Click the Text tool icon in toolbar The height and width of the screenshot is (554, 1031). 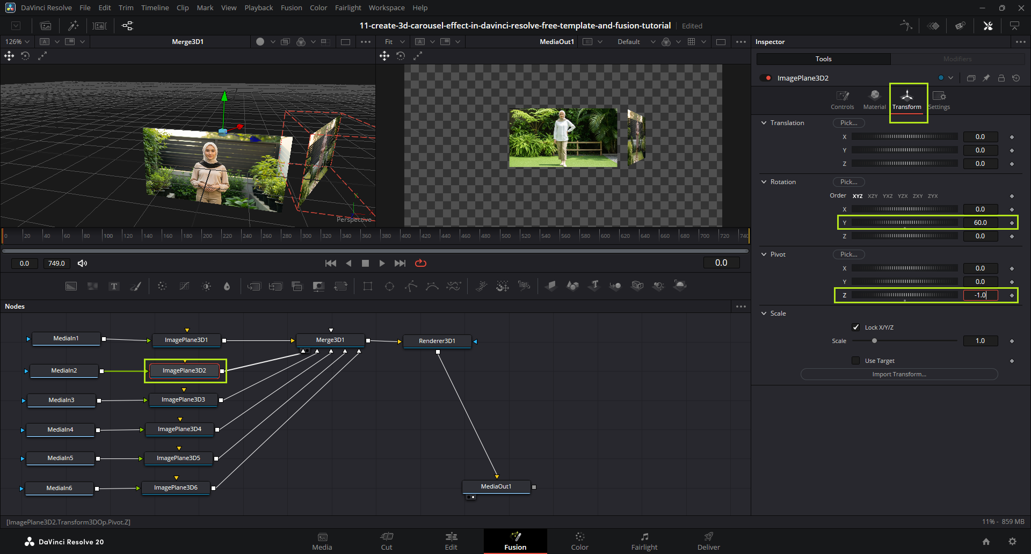(x=114, y=287)
